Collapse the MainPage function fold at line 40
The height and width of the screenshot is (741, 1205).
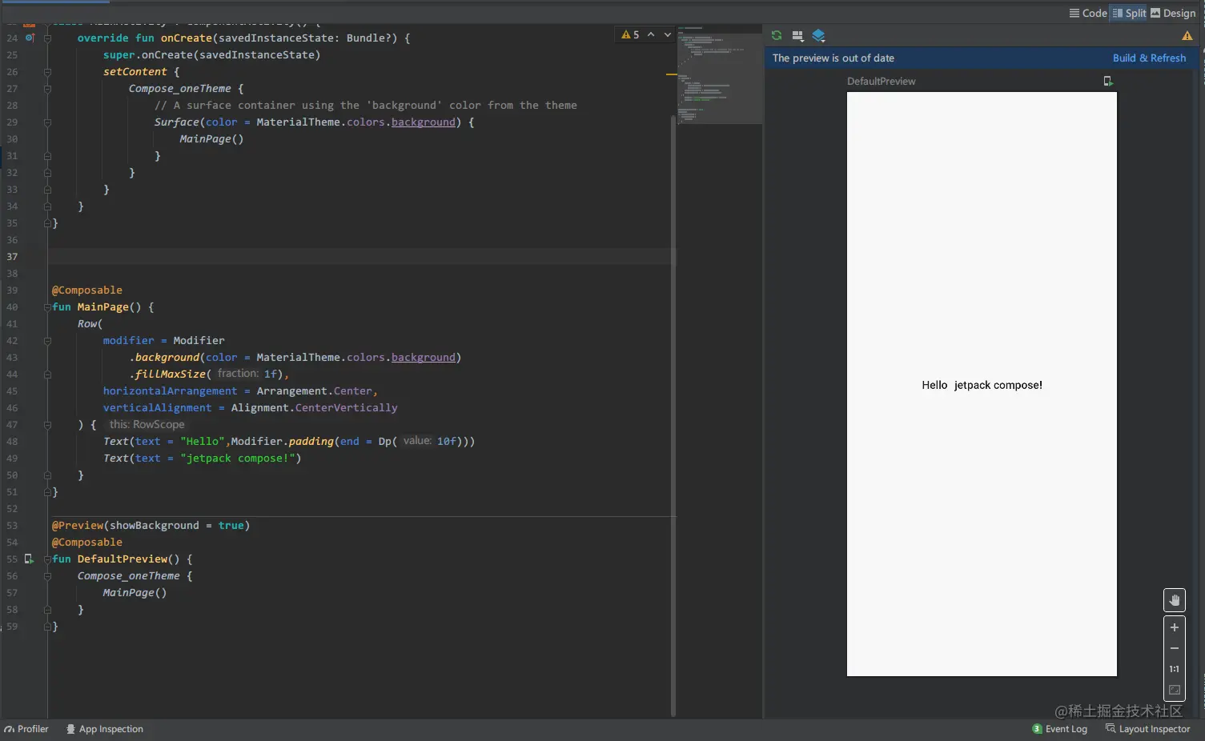47,307
